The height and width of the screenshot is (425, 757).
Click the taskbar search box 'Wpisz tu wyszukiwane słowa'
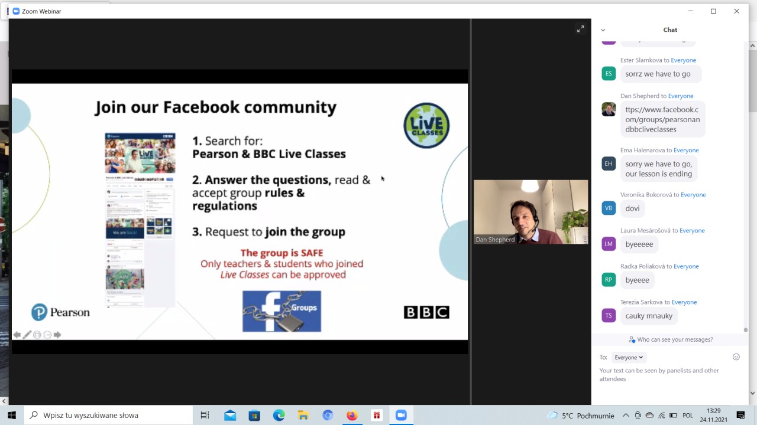click(x=108, y=416)
